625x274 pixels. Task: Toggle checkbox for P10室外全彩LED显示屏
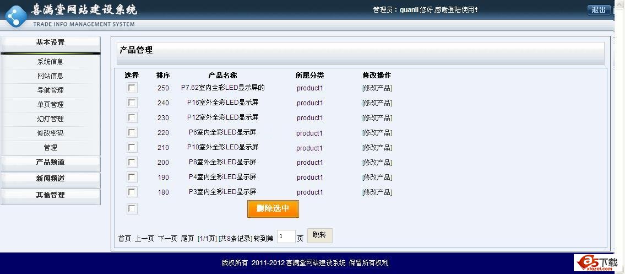(132, 147)
